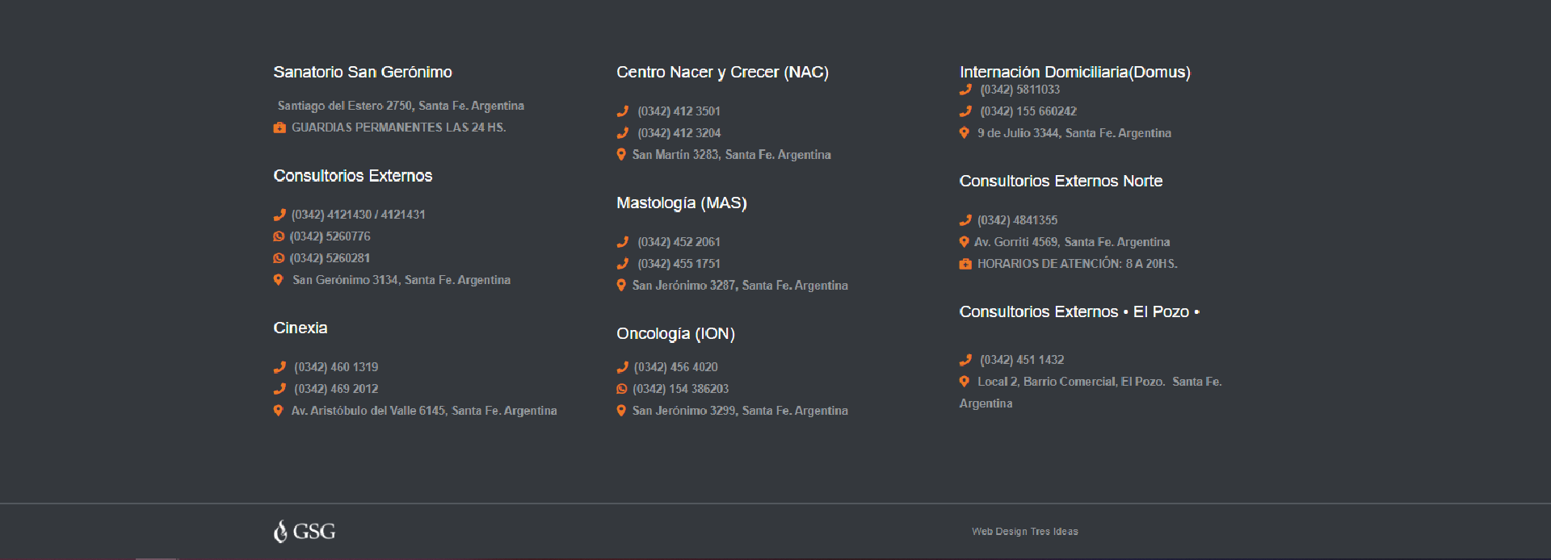Click briefcase icon beside Horarios de Atención
Image resolution: width=1551 pixels, height=560 pixels.
click(965, 264)
